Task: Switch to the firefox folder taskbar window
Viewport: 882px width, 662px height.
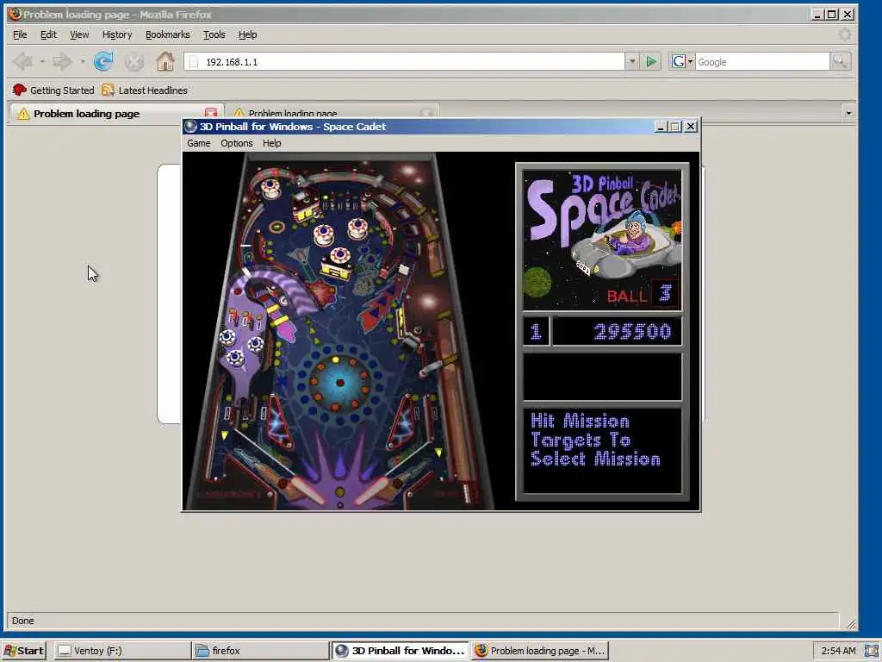Action: [x=260, y=651]
